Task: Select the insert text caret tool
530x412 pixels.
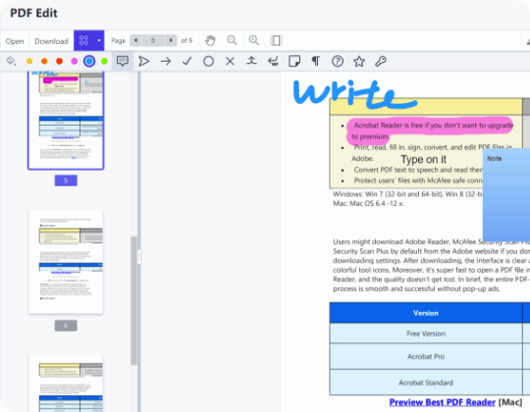Action: (x=251, y=61)
